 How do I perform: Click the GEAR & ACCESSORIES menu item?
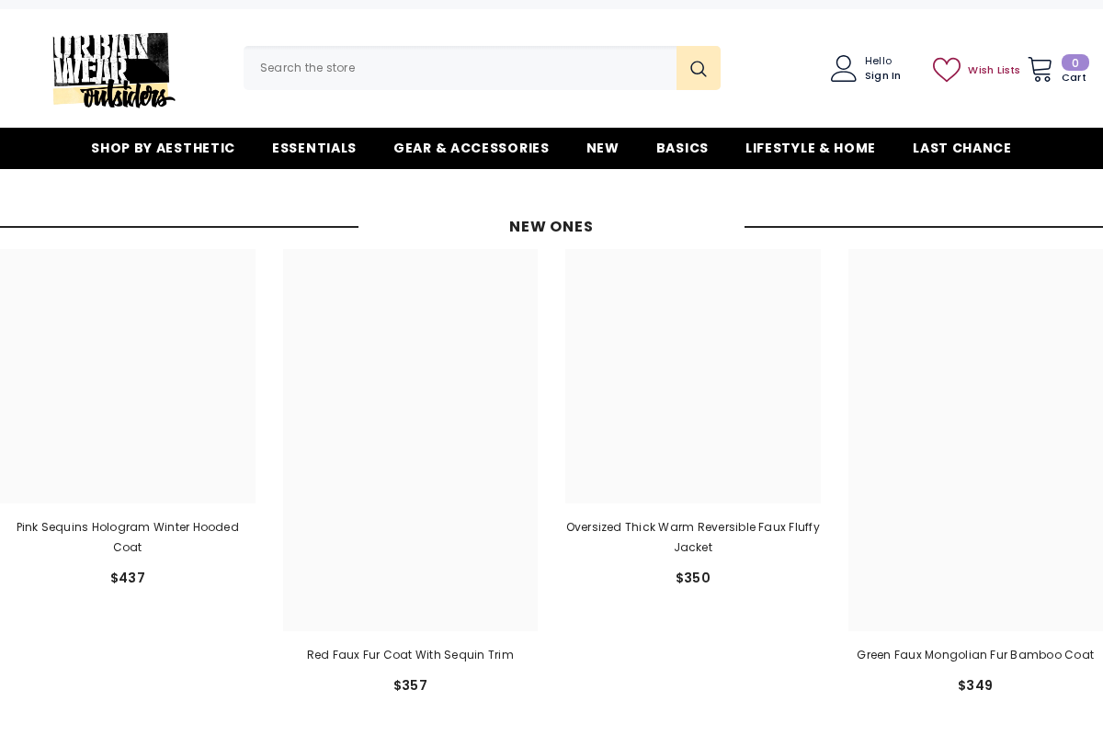(x=472, y=148)
